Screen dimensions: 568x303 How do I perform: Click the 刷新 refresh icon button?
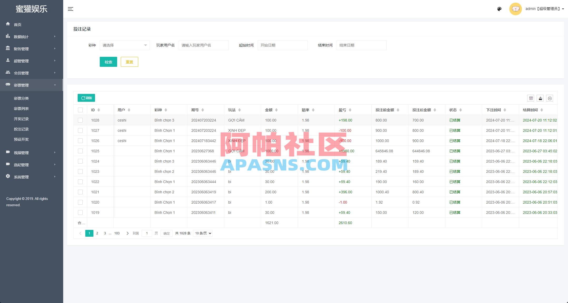(86, 98)
